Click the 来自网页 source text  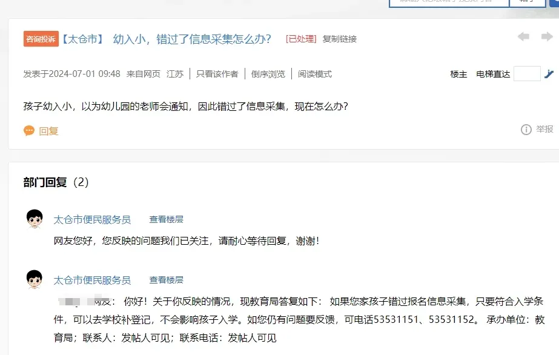pos(144,74)
